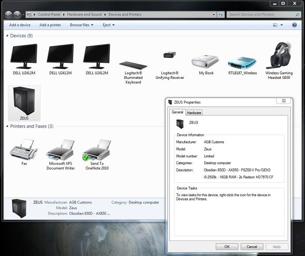Viewport: 305px width, 256px height.
Task: Cancel the ZEUS Properties dialog
Action: 252,246
